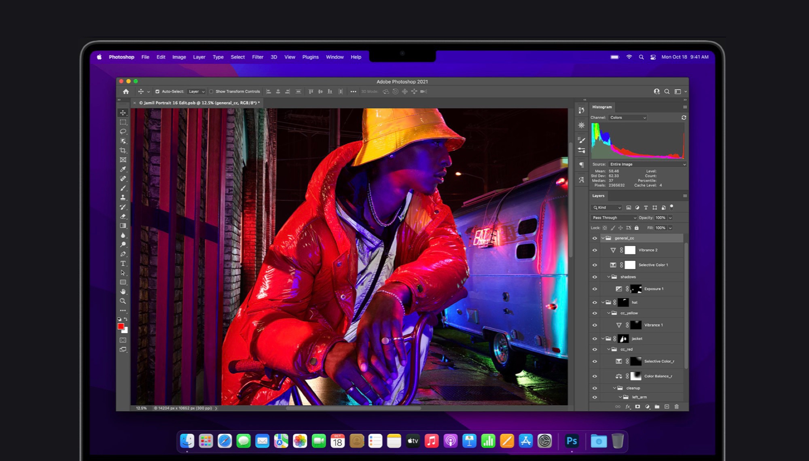Open the Pass Through blend mode dropdown

(614, 218)
